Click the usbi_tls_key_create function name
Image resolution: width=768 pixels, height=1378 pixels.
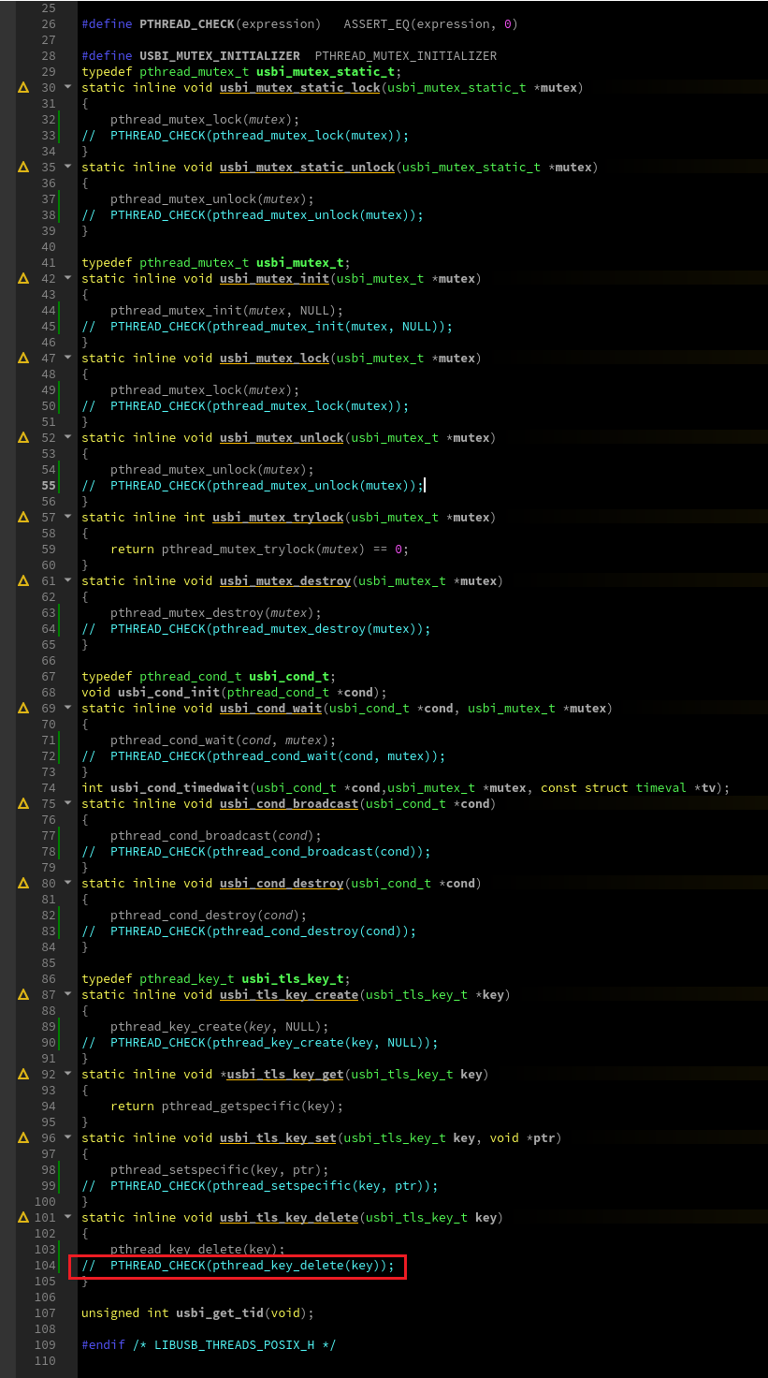pos(289,995)
